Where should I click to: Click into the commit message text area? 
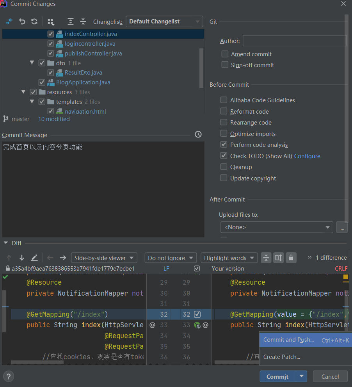[103, 189]
